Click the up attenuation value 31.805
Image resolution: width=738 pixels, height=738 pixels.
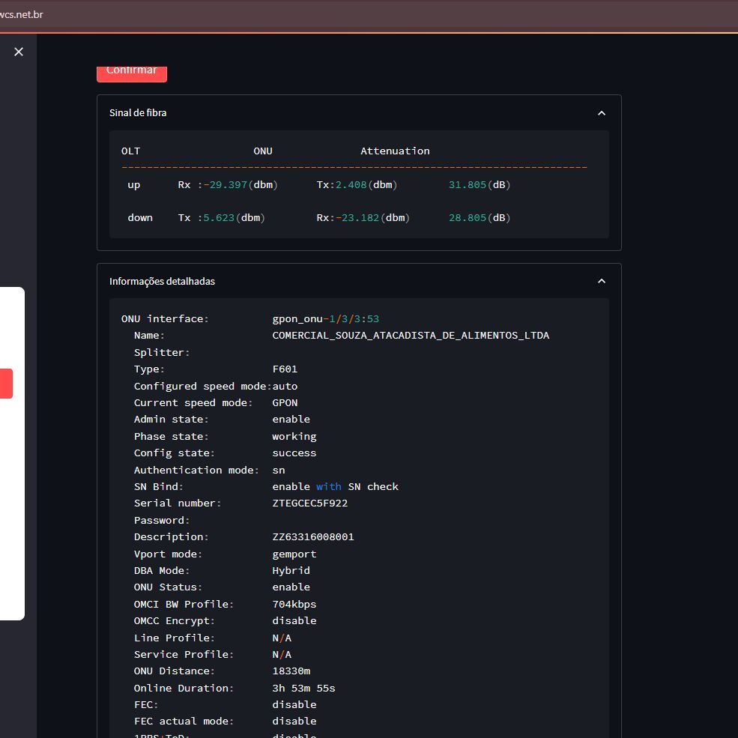[x=468, y=184]
